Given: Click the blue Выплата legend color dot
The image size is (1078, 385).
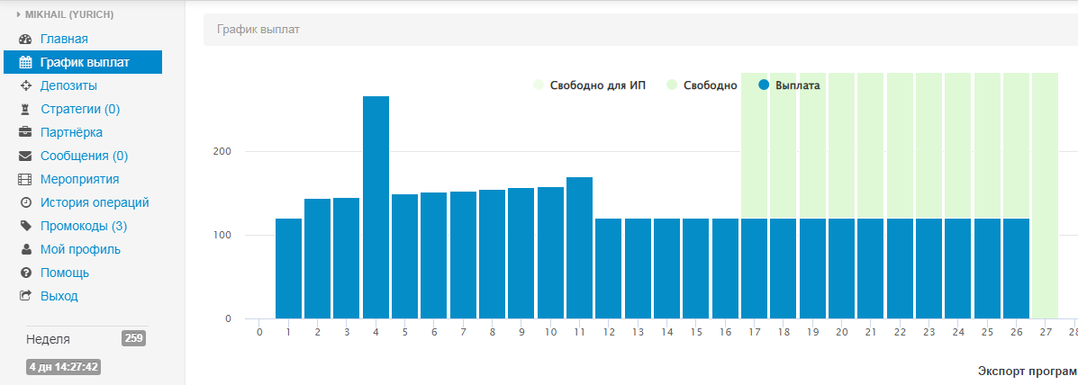Looking at the screenshot, I should pyautogui.click(x=765, y=85).
